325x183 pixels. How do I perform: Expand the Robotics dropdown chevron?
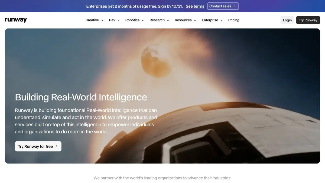click(143, 20)
